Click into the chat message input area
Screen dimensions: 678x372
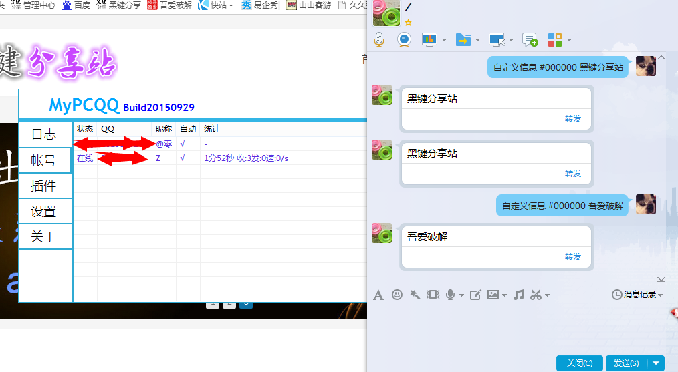click(517, 329)
